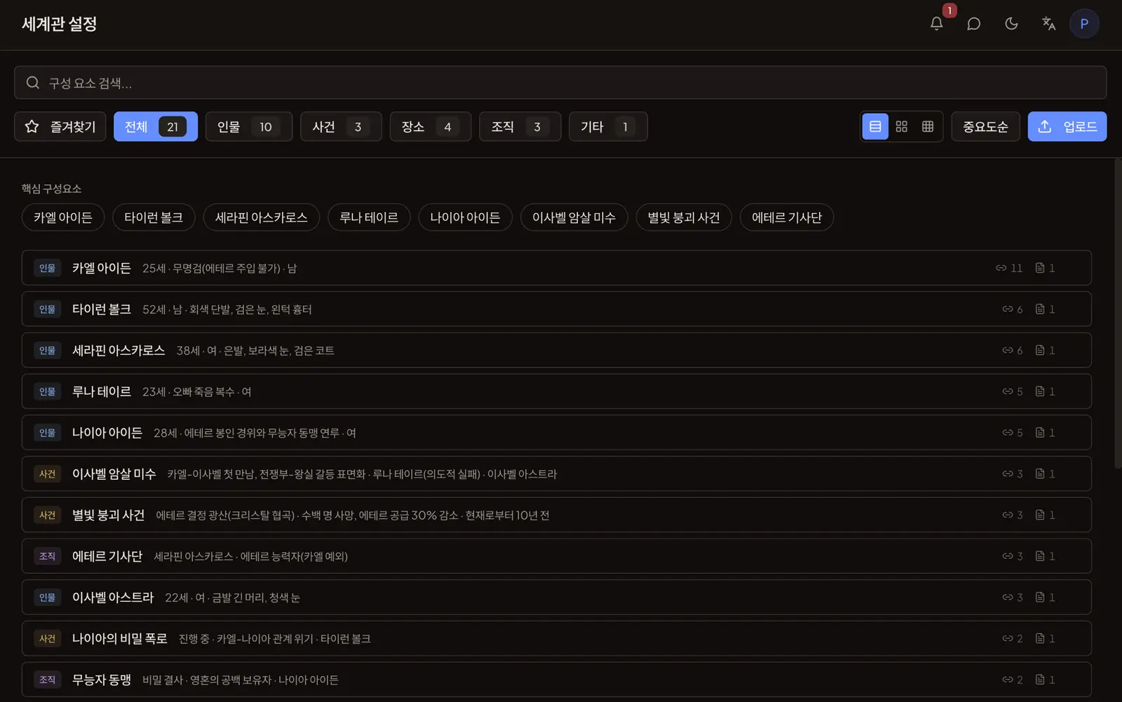The image size is (1122, 702).
Task: Click document icon on 이사벨 아스트라 row
Action: 1040,598
